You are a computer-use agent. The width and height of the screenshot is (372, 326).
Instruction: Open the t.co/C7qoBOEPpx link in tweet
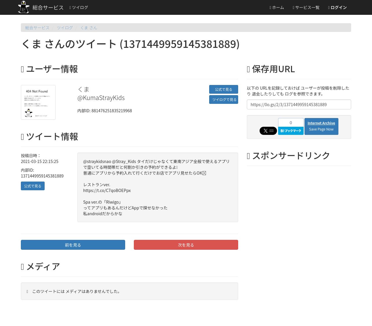pos(107,191)
